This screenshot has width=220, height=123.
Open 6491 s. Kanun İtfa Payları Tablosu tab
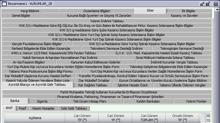click(54, 53)
